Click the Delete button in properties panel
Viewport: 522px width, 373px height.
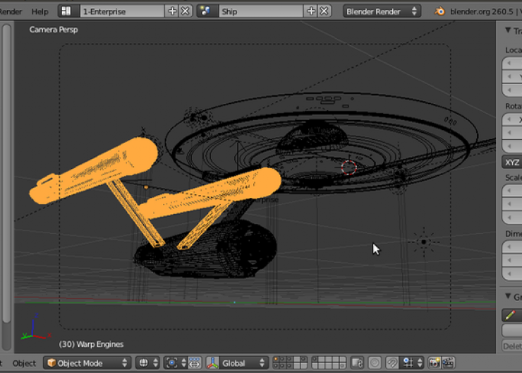[512, 346]
